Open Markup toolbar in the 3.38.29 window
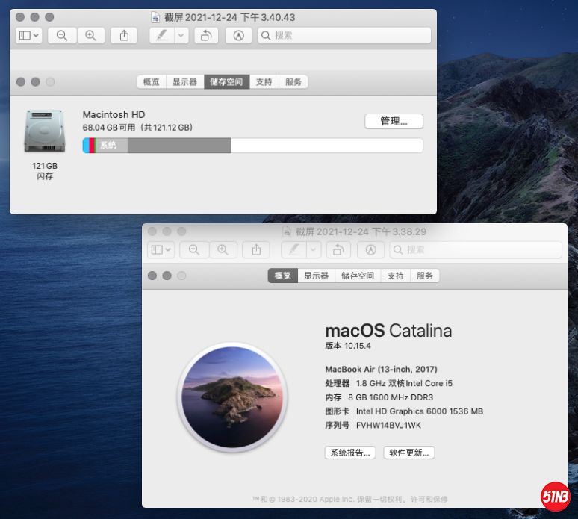This screenshot has height=519, width=578. pyautogui.click(x=371, y=250)
